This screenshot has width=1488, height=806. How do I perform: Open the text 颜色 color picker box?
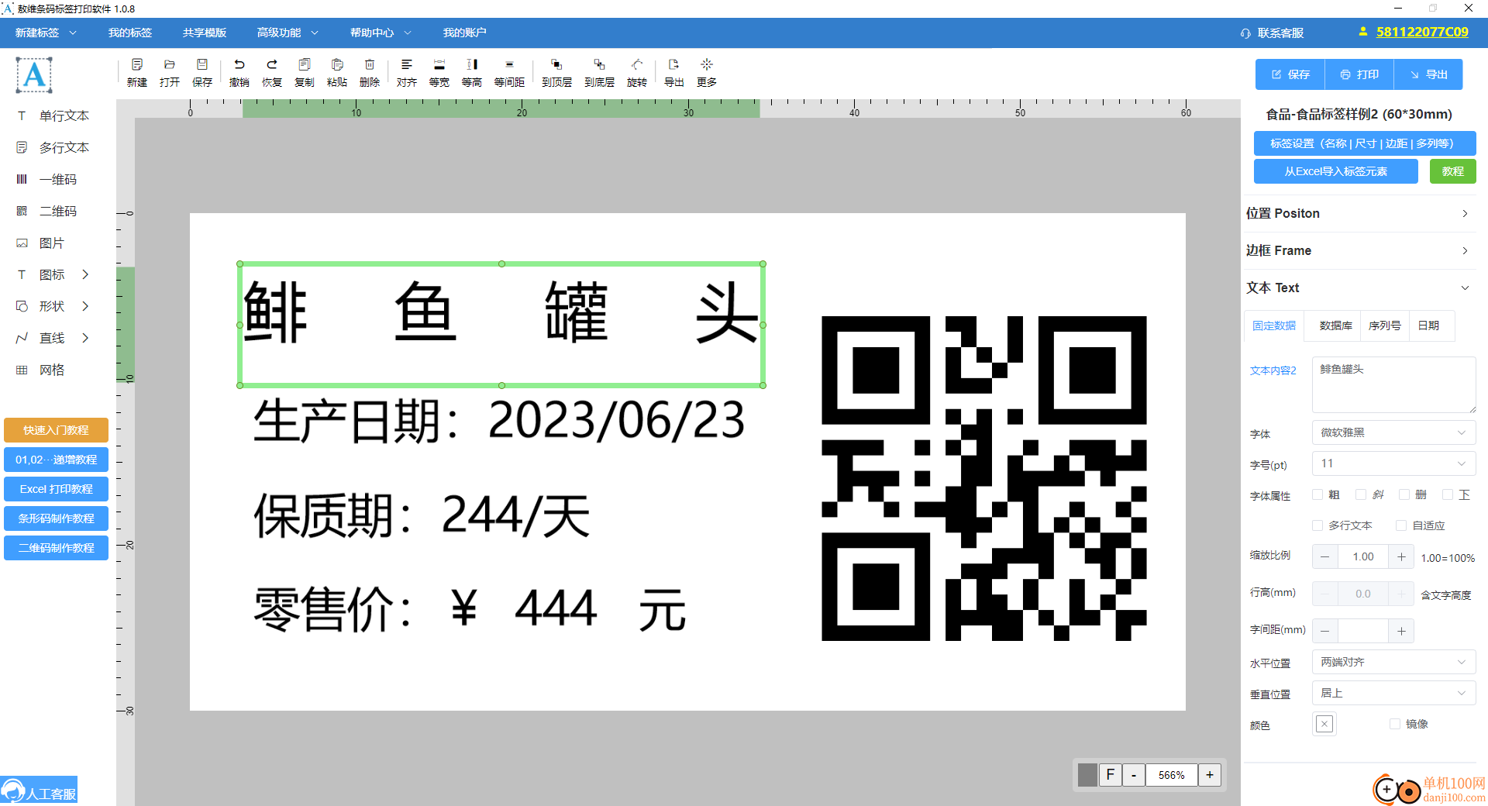pyautogui.click(x=1324, y=724)
